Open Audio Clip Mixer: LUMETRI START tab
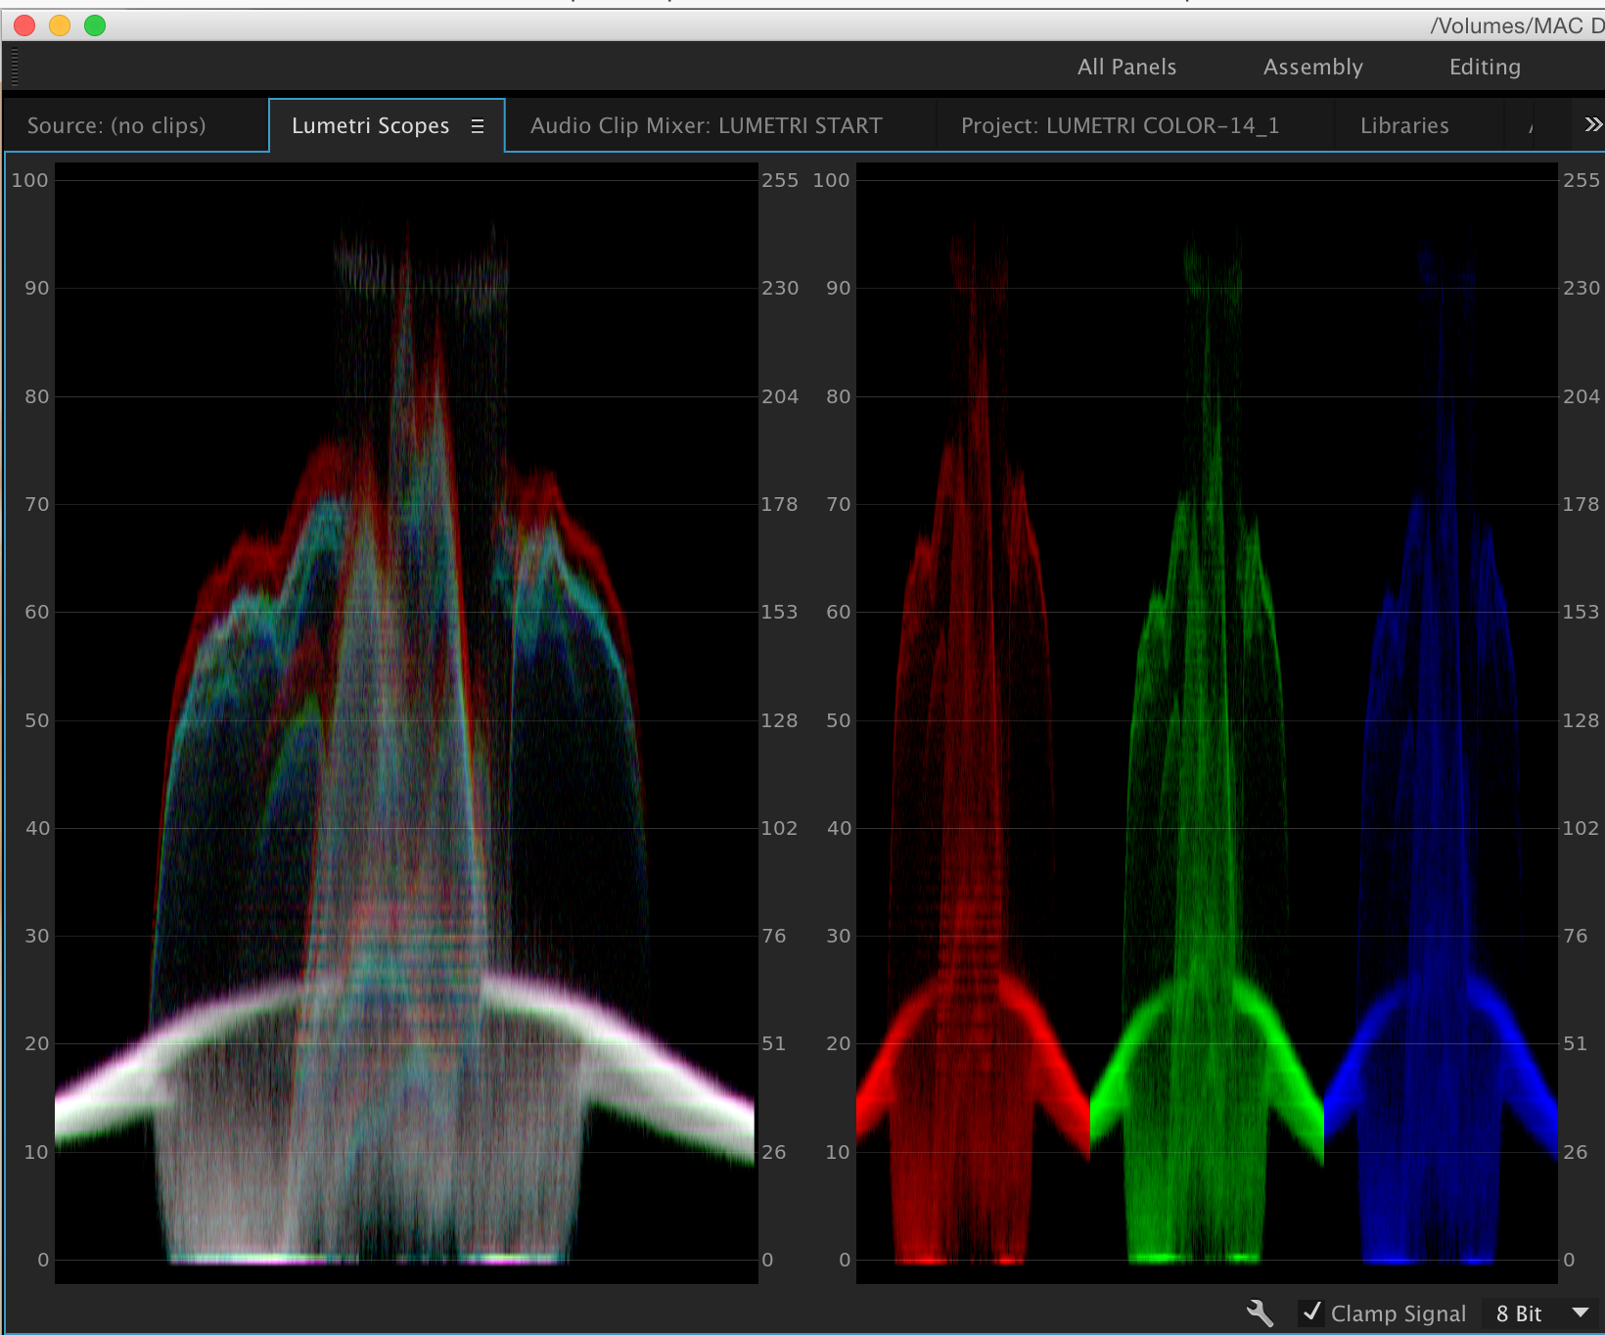 706,125
